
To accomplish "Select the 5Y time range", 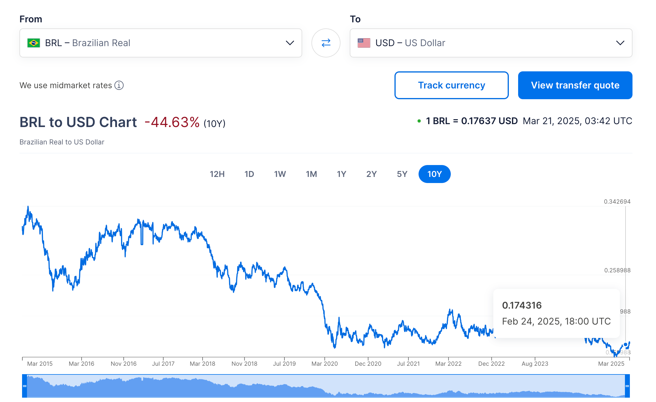I will pyautogui.click(x=402, y=174).
